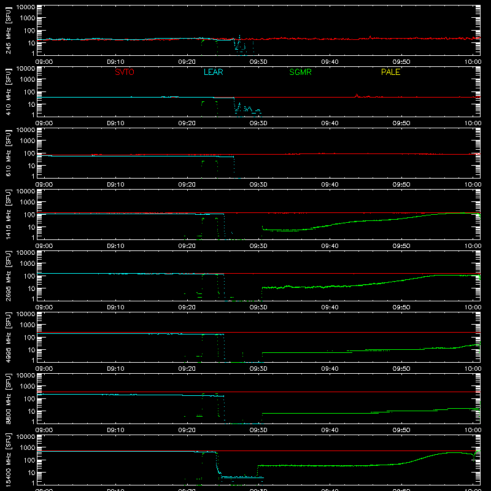Select the 2695 MHz [SFU] axis label
This screenshot has height=491, width=491.
click(x=8, y=276)
